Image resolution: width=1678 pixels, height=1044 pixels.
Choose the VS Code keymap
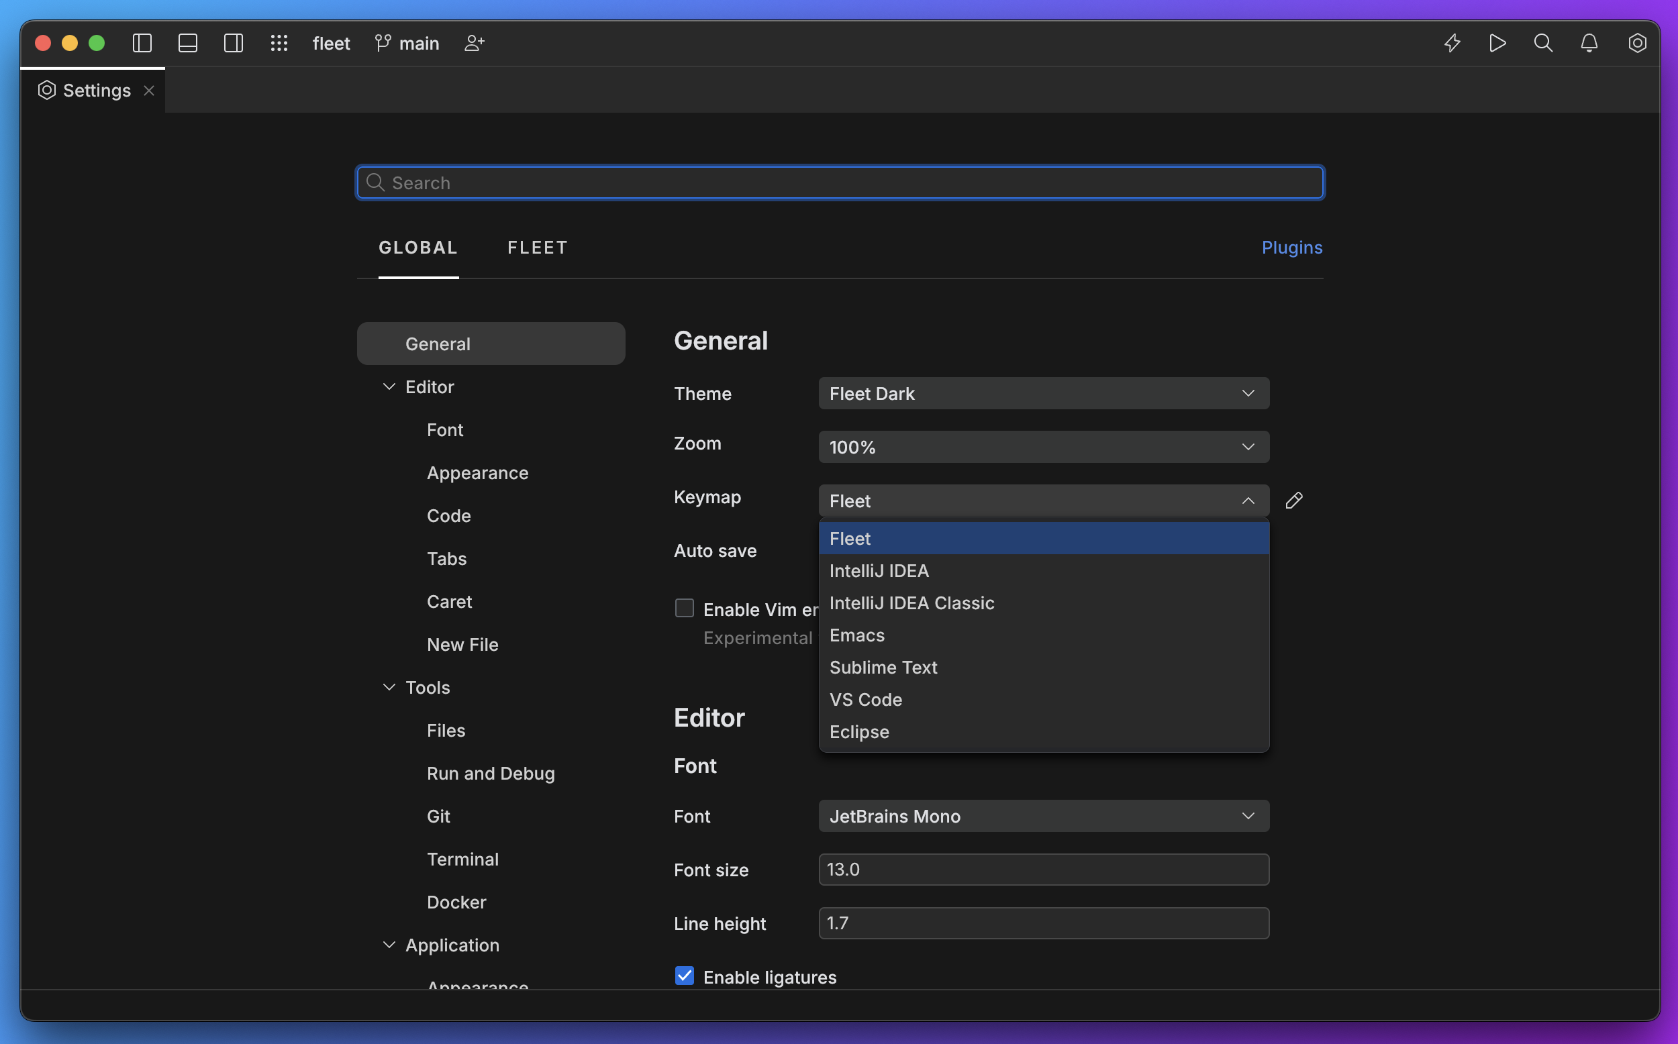(x=1044, y=699)
